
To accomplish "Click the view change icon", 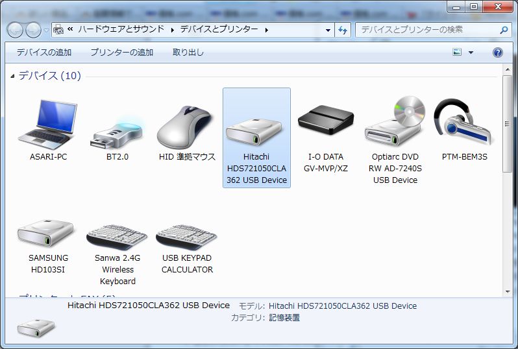I will click(x=457, y=52).
